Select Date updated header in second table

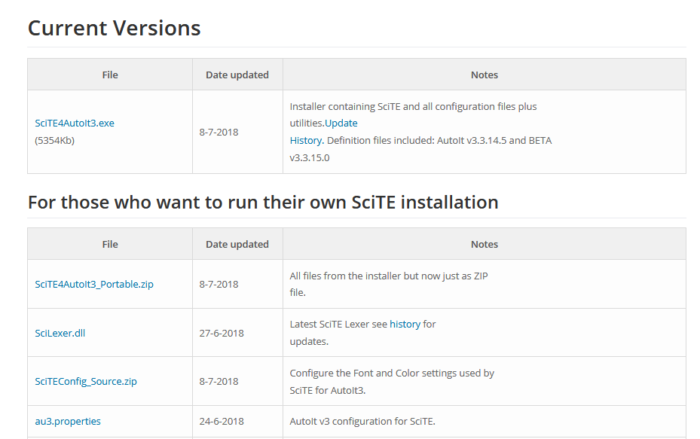(x=237, y=245)
